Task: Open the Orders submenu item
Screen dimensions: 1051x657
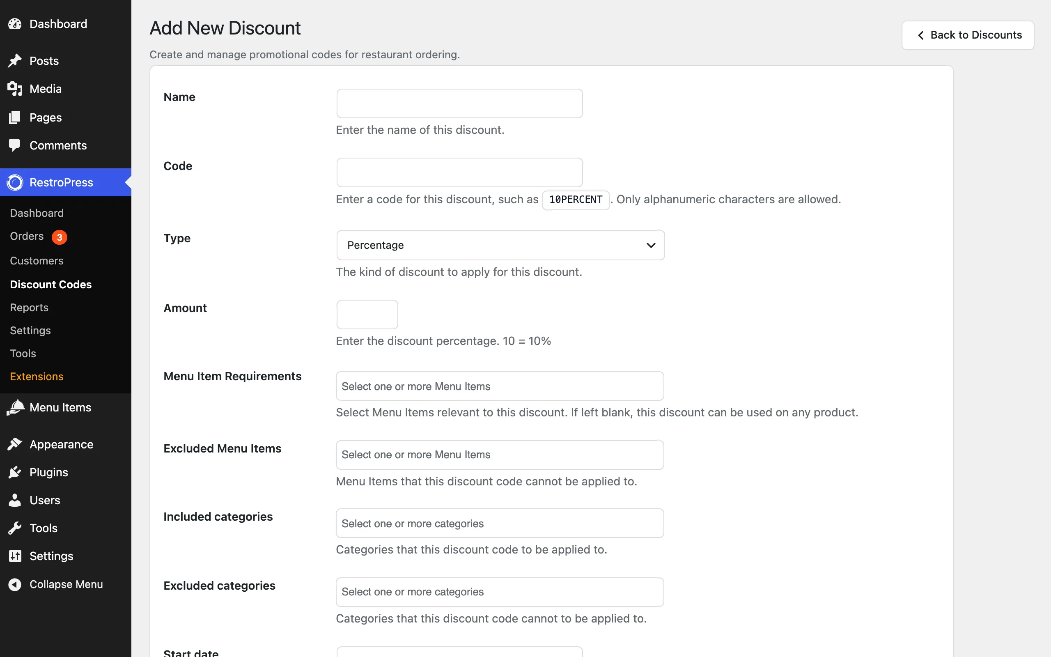Action: point(27,237)
